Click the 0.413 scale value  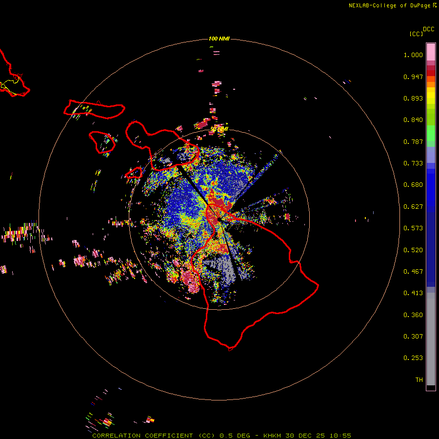pyautogui.click(x=413, y=293)
